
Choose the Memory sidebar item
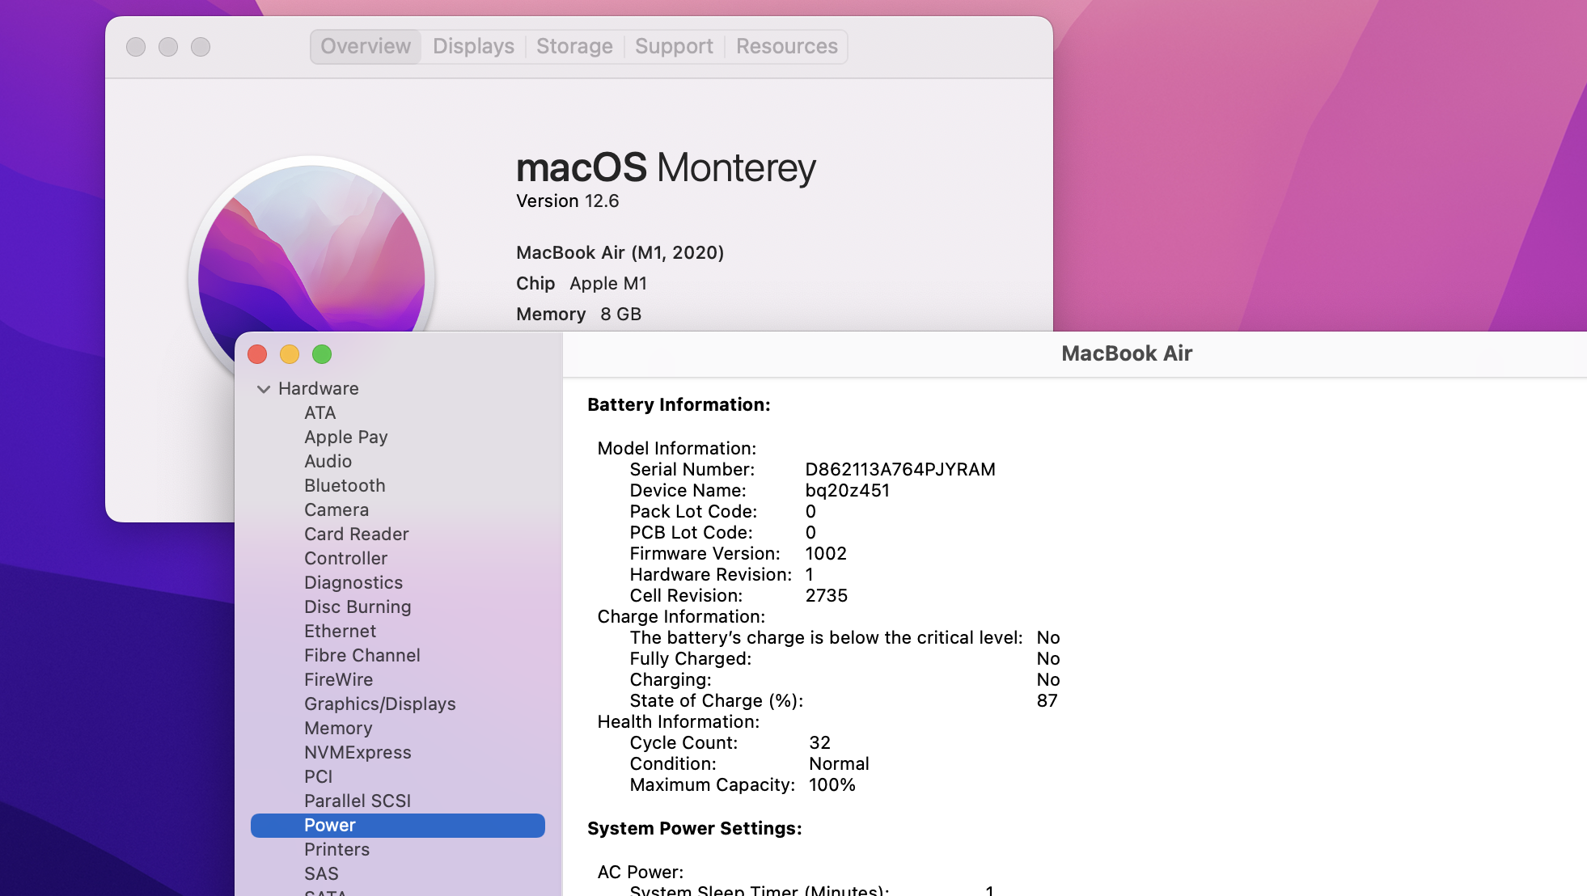pos(338,728)
